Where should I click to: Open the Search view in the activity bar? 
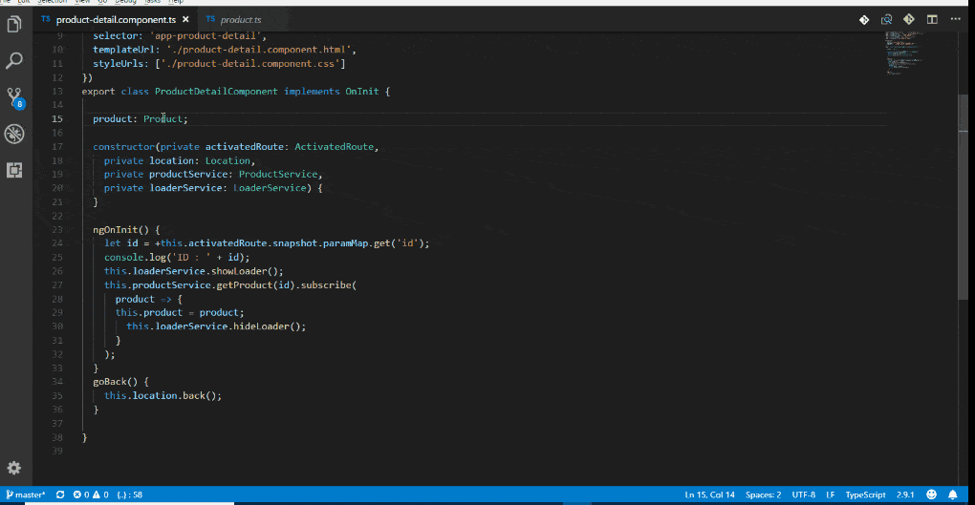(x=14, y=60)
